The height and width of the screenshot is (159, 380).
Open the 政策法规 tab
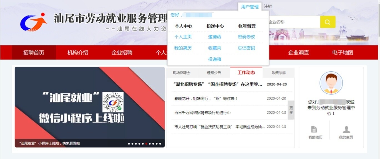point(278,73)
